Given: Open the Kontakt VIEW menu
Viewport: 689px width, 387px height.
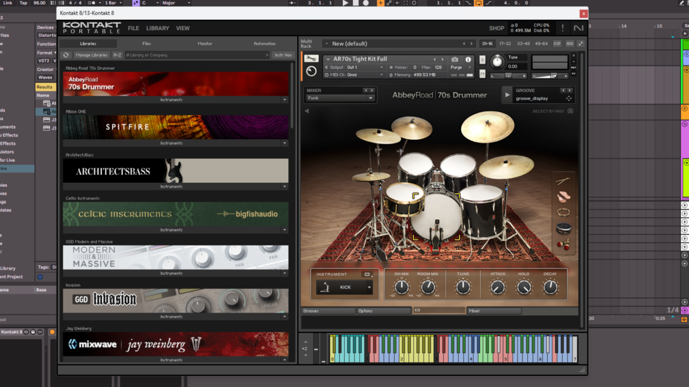Looking at the screenshot, I should click(x=183, y=28).
